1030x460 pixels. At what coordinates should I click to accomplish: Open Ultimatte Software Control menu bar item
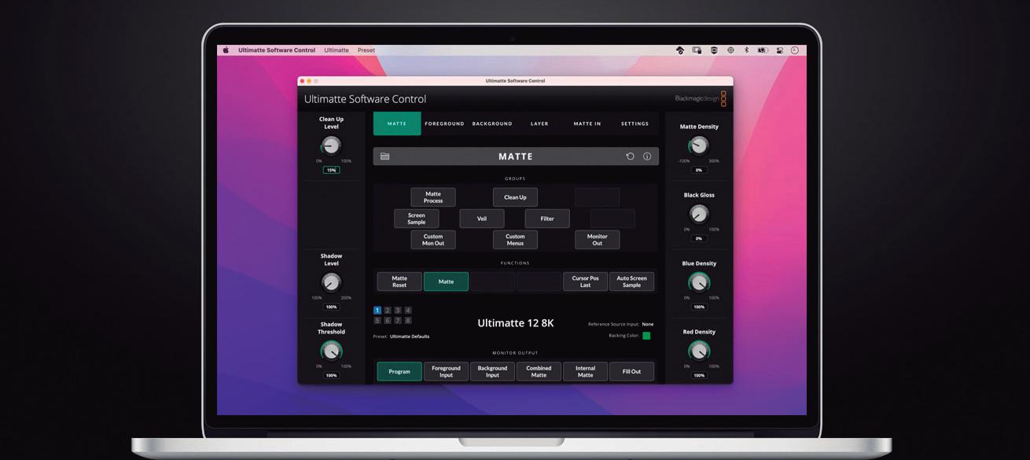coord(277,50)
